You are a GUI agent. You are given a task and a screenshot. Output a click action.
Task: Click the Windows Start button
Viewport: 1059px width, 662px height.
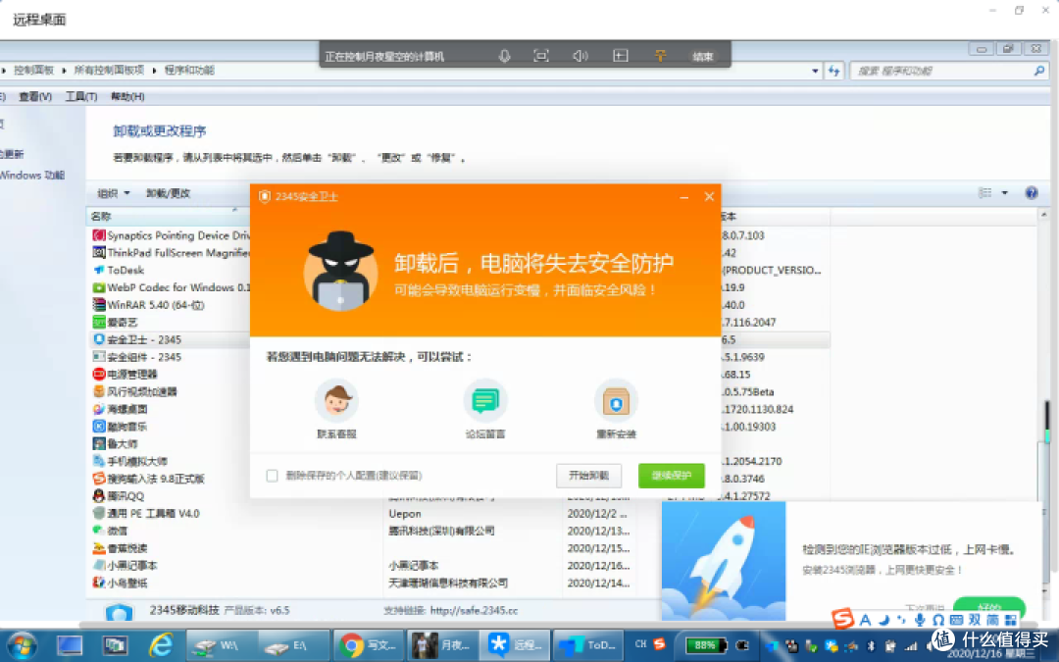[x=21, y=645]
